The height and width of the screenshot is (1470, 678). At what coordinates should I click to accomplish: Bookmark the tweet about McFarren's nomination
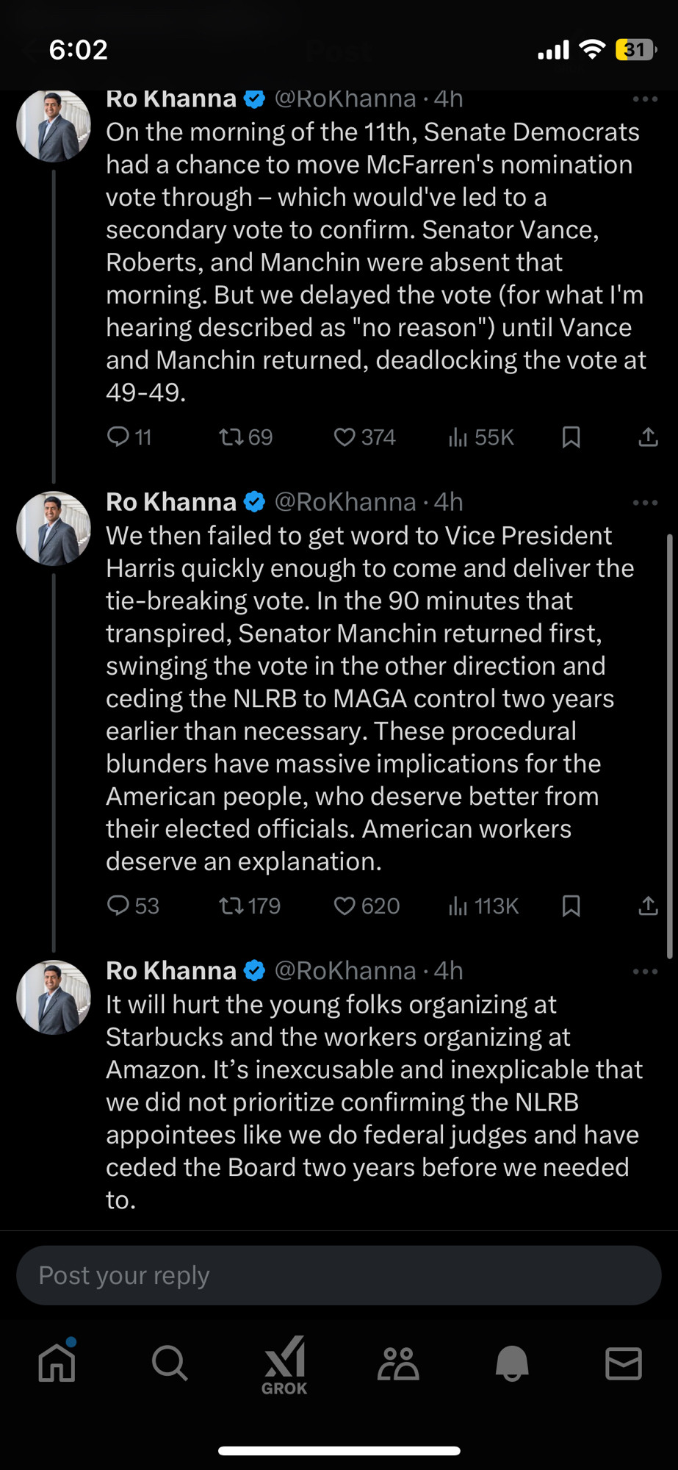coord(571,437)
